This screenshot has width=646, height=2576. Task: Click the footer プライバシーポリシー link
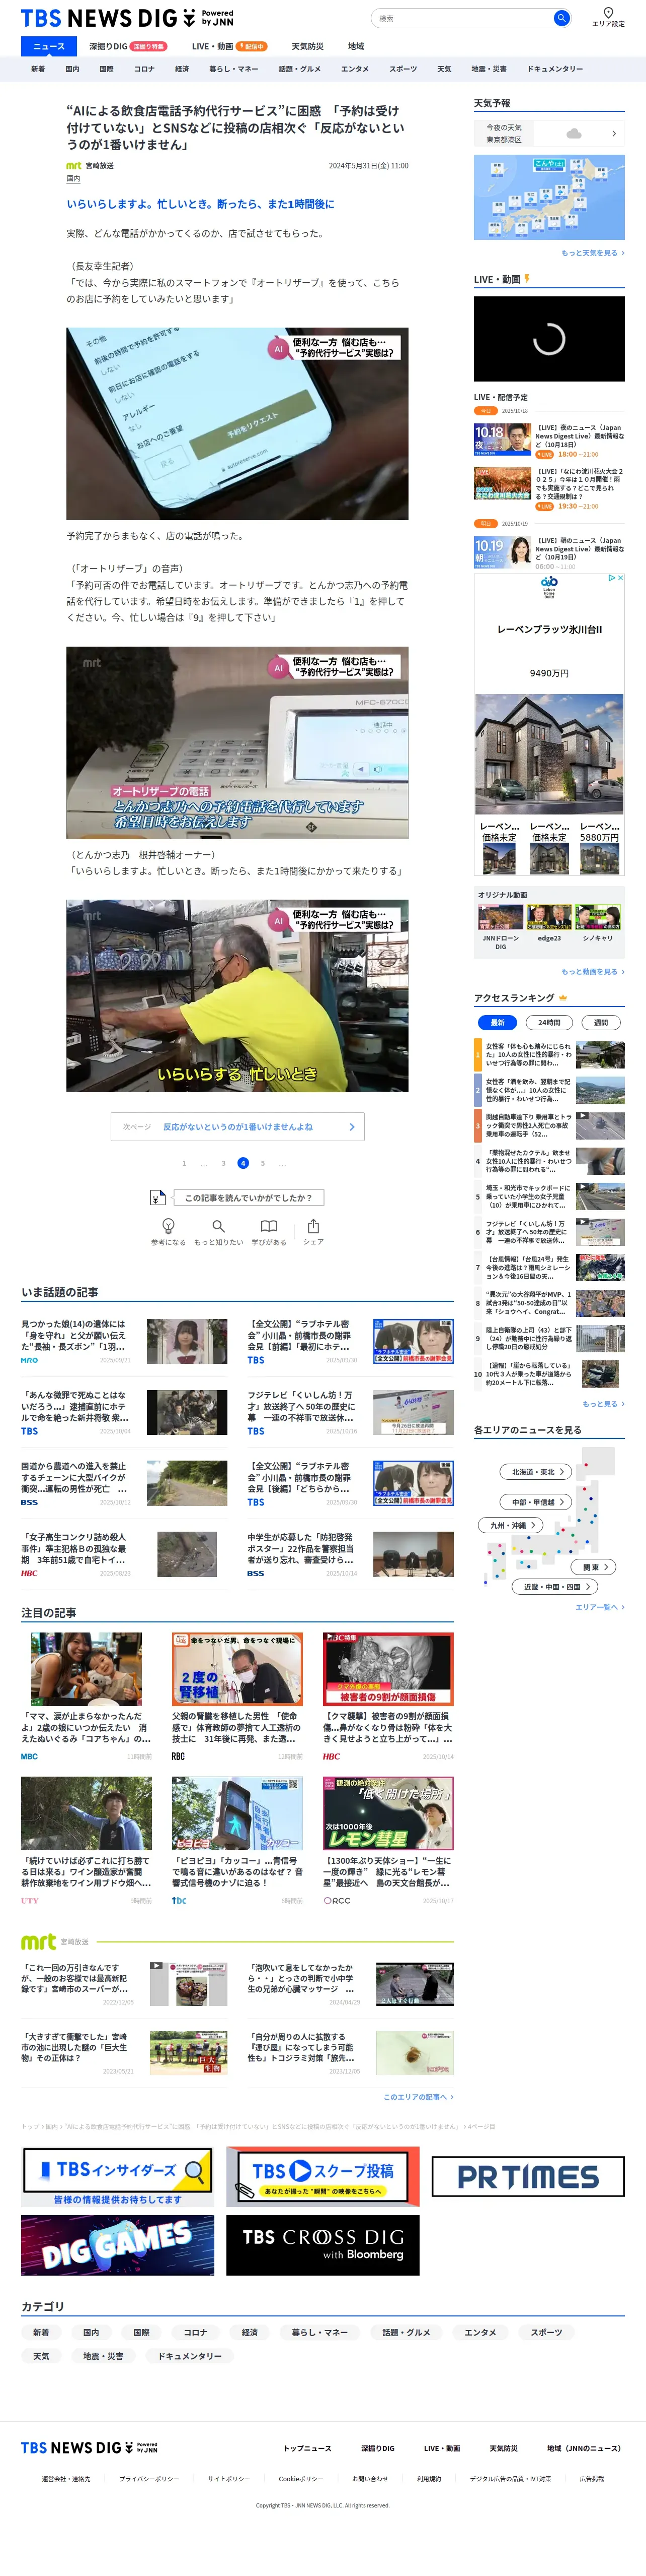(x=149, y=2479)
